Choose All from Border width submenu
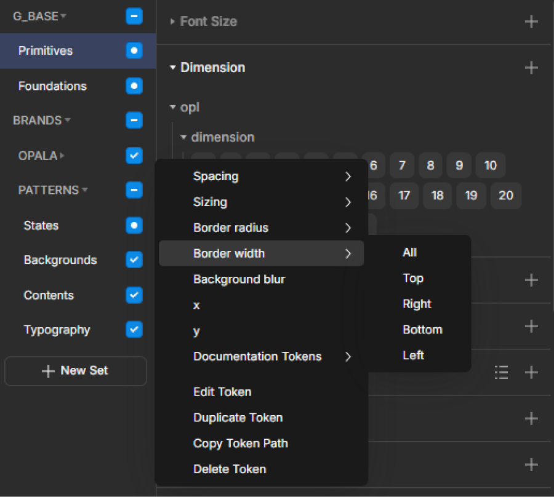 pos(409,252)
